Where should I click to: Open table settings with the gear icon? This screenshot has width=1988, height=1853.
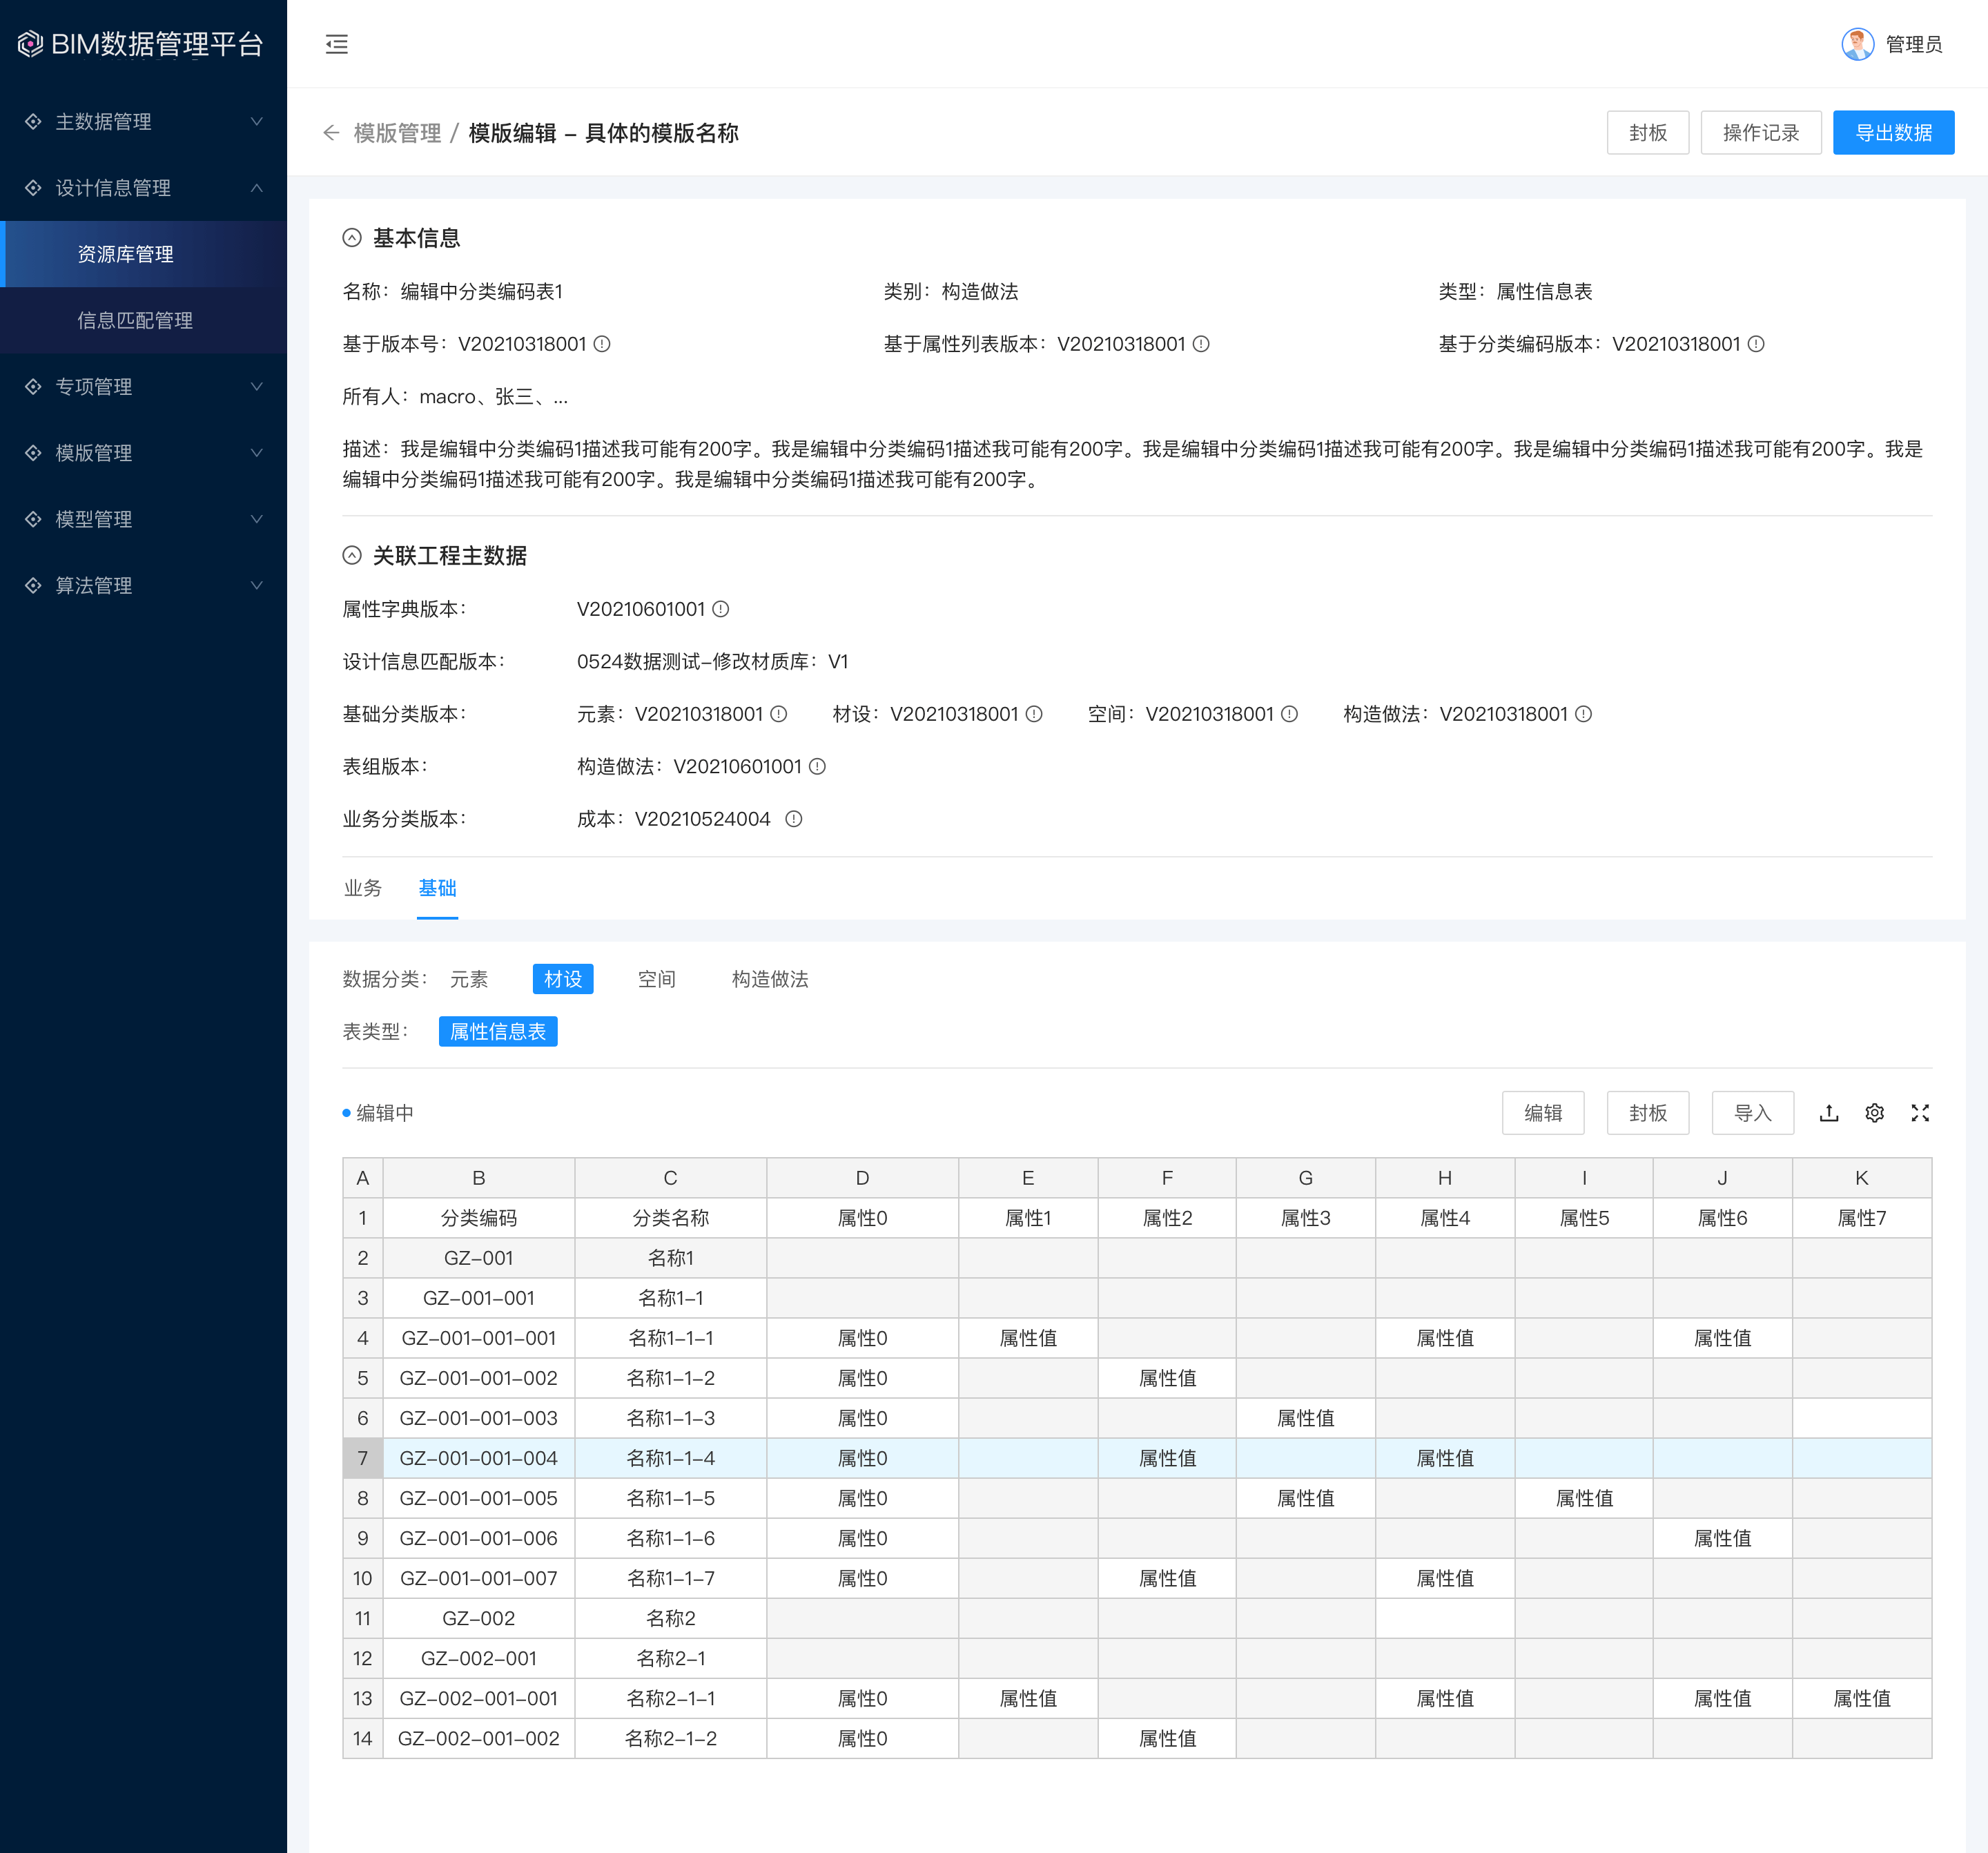(1874, 1113)
